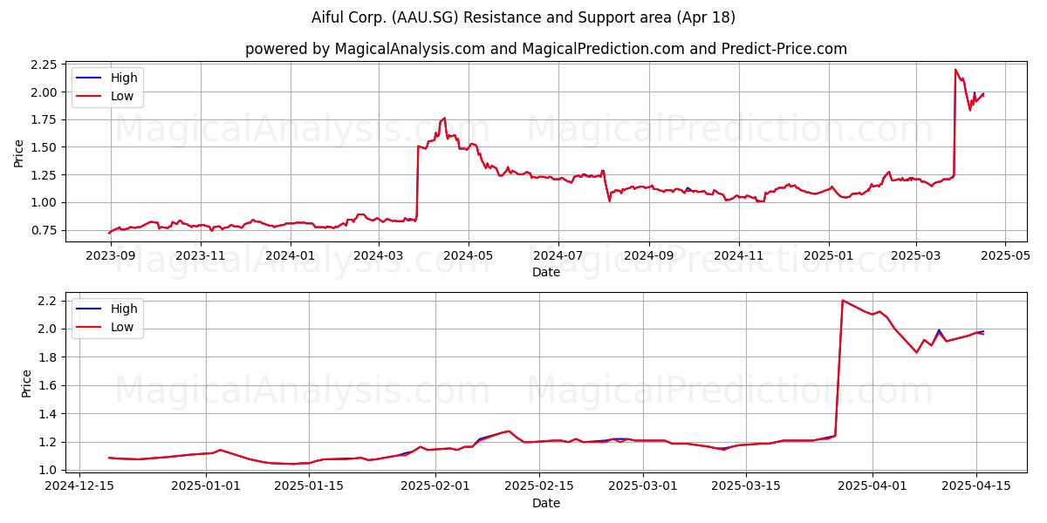The width and height of the screenshot is (1047, 523).
Task: Click the '2025-03-15' x-axis label on bottom chart
Action: [x=747, y=486]
